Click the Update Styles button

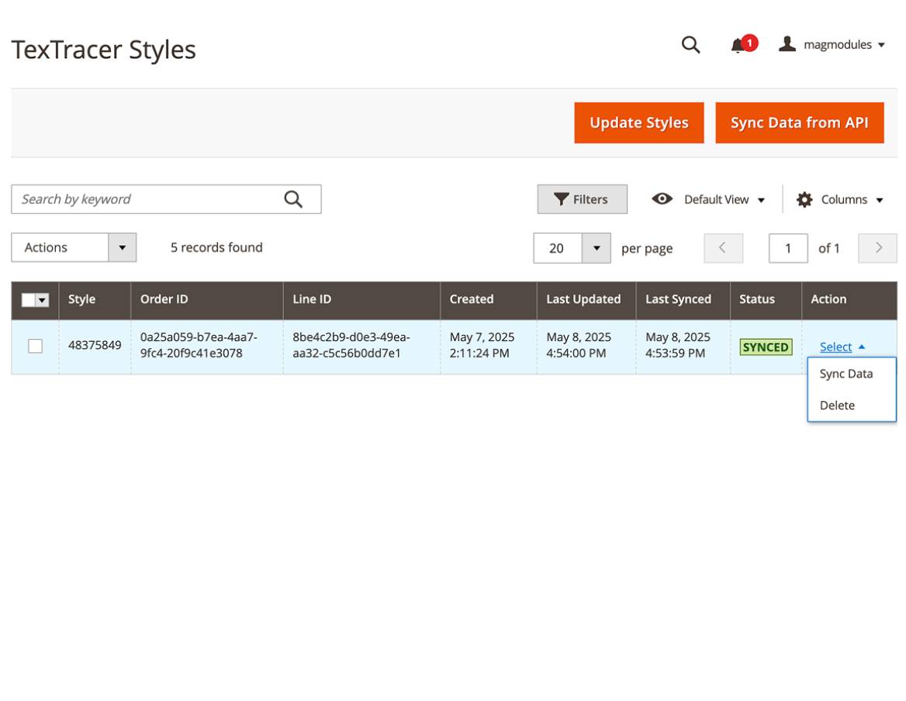click(638, 123)
